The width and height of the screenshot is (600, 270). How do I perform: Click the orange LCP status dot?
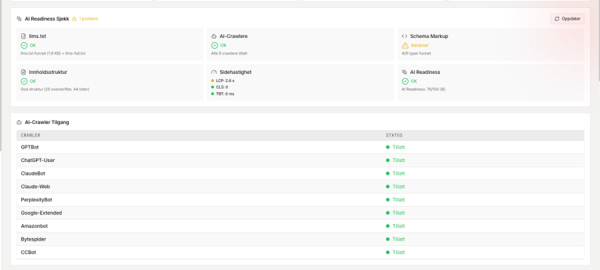click(213, 81)
